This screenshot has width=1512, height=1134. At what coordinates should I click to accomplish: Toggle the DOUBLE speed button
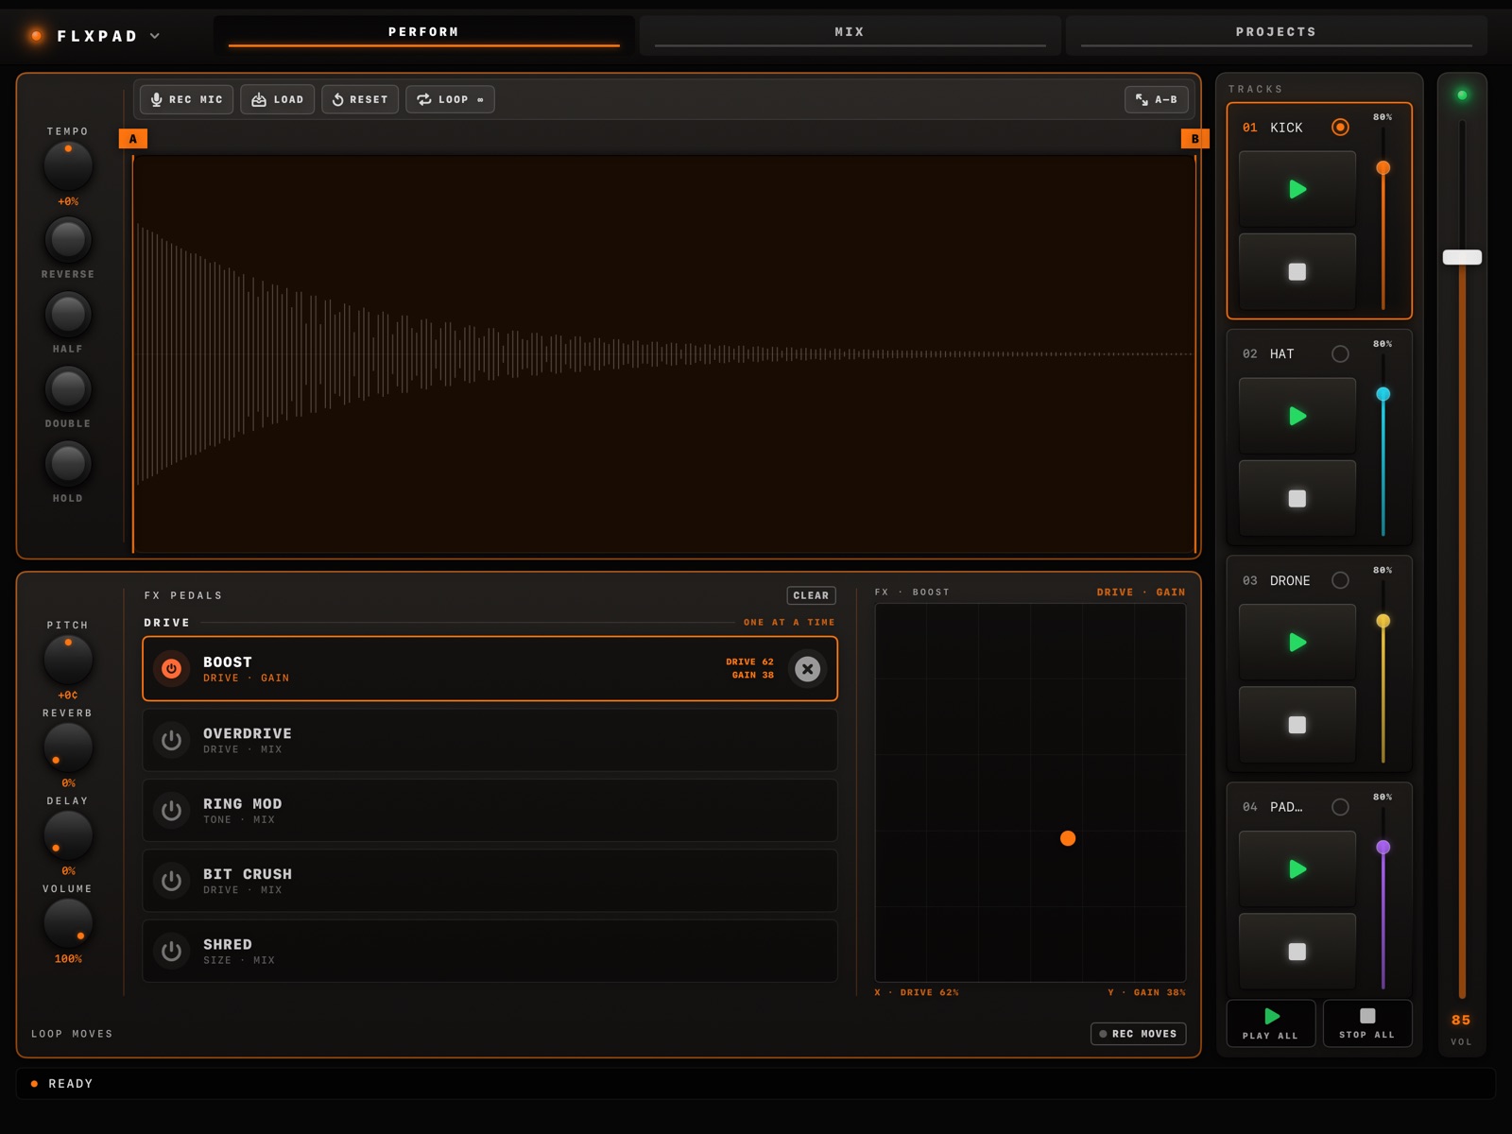(x=68, y=388)
